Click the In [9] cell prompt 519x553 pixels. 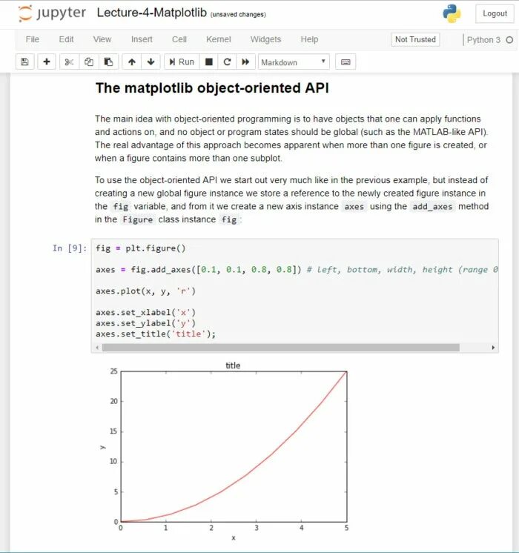[x=70, y=248]
